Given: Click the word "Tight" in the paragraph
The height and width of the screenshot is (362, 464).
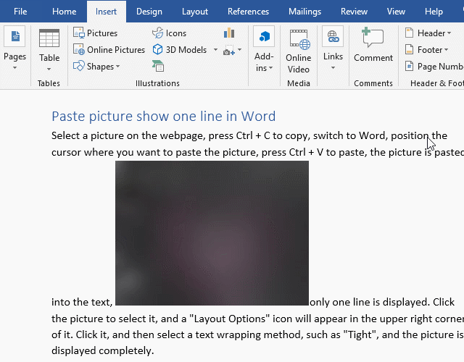Looking at the screenshot, I should [x=361, y=334].
